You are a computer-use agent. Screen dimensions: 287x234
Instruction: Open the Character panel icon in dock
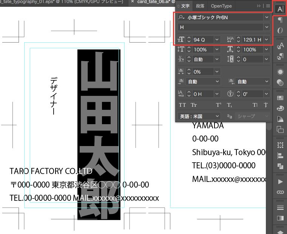pos(280,9)
